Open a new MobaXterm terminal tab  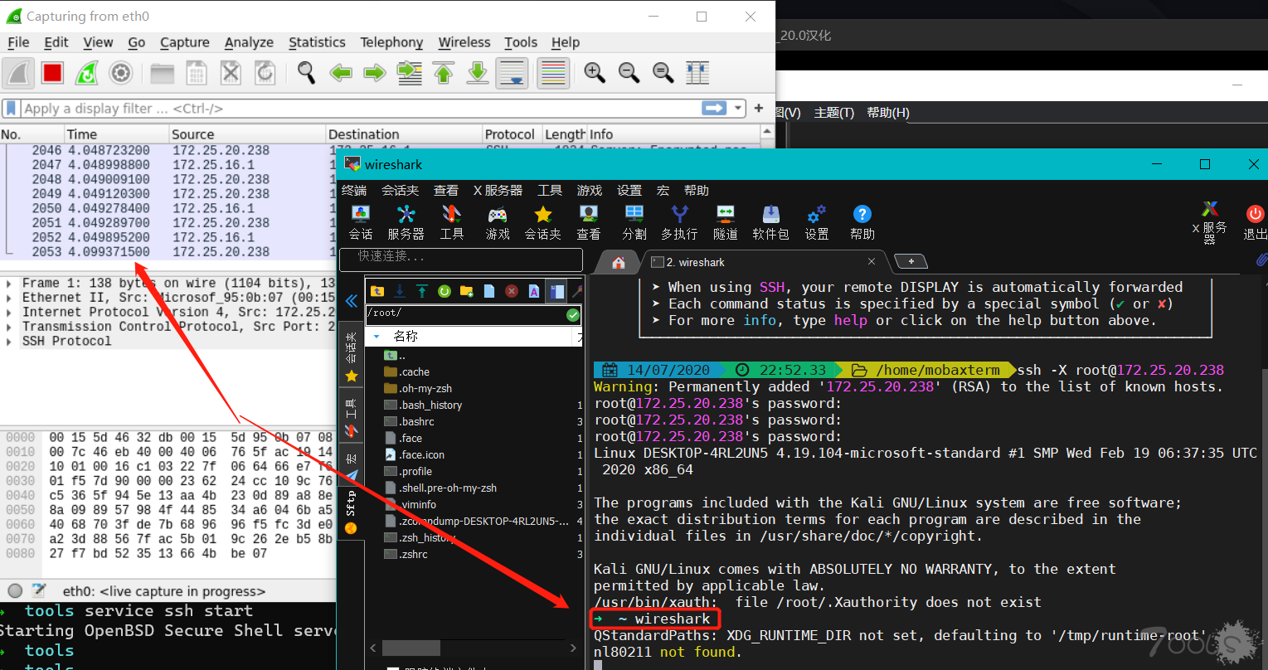[x=911, y=261]
